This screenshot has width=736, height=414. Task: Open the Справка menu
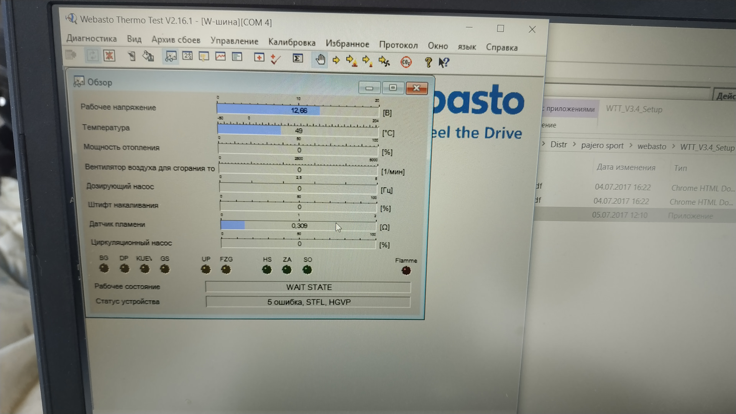(502, 48)
